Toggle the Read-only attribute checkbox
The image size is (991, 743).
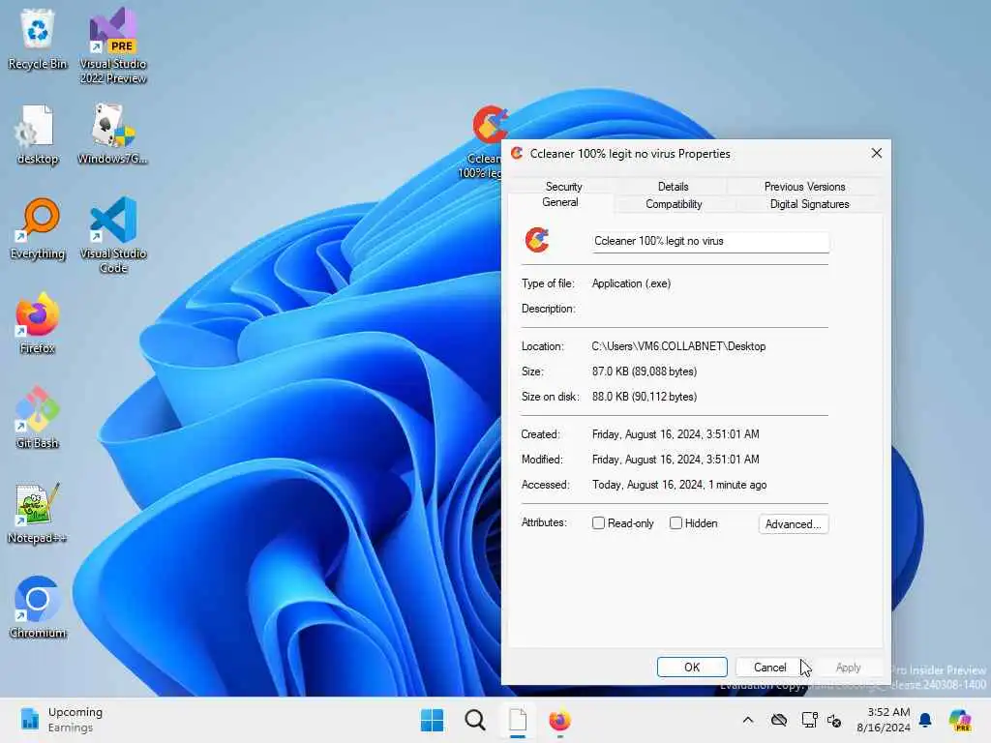tap(598, 523)
